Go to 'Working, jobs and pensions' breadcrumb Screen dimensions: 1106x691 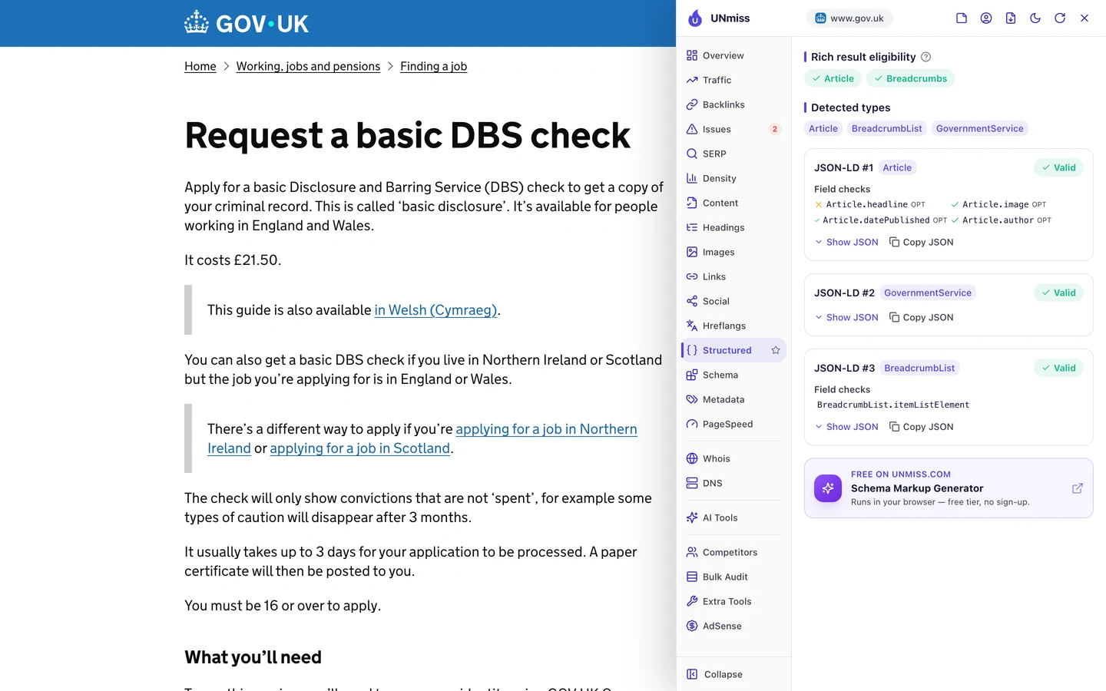click(x=308, y=66)
